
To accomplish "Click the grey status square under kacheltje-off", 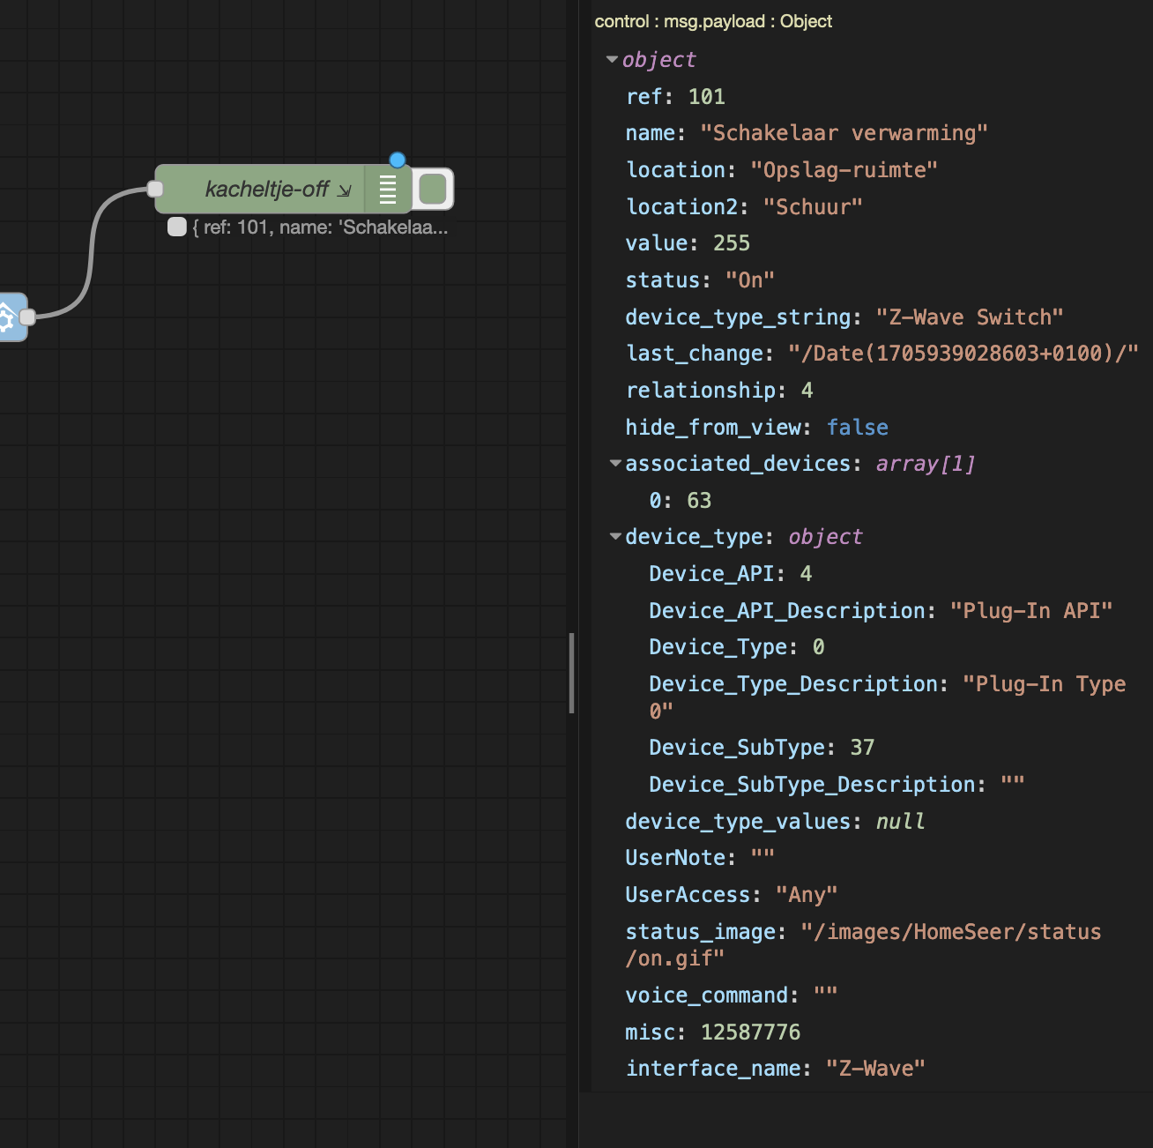I will pos(177,227).
